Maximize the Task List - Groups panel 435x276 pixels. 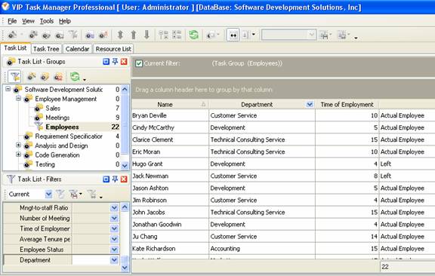click(106, 62)
